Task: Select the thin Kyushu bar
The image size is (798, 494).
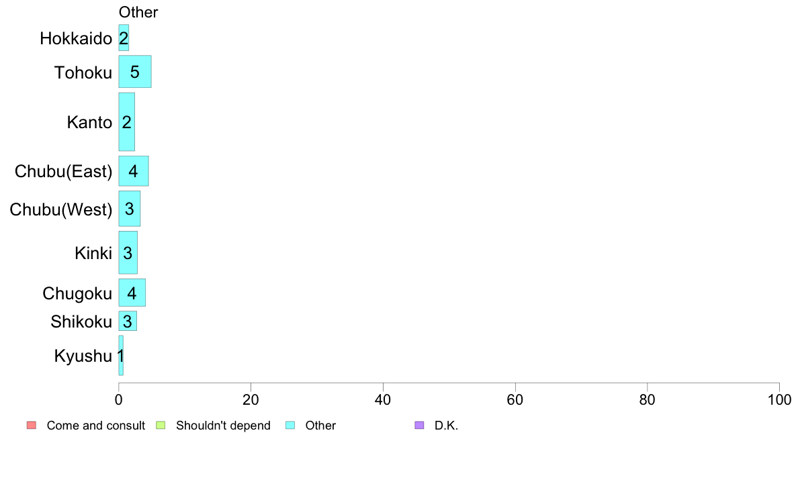Action: (121, 355)
